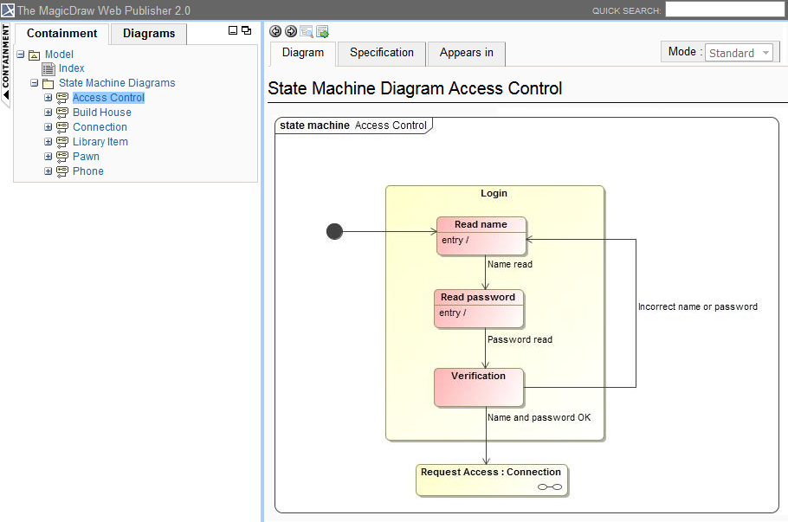
Task: Open the Phone diagram link
Action: (88, 171)
